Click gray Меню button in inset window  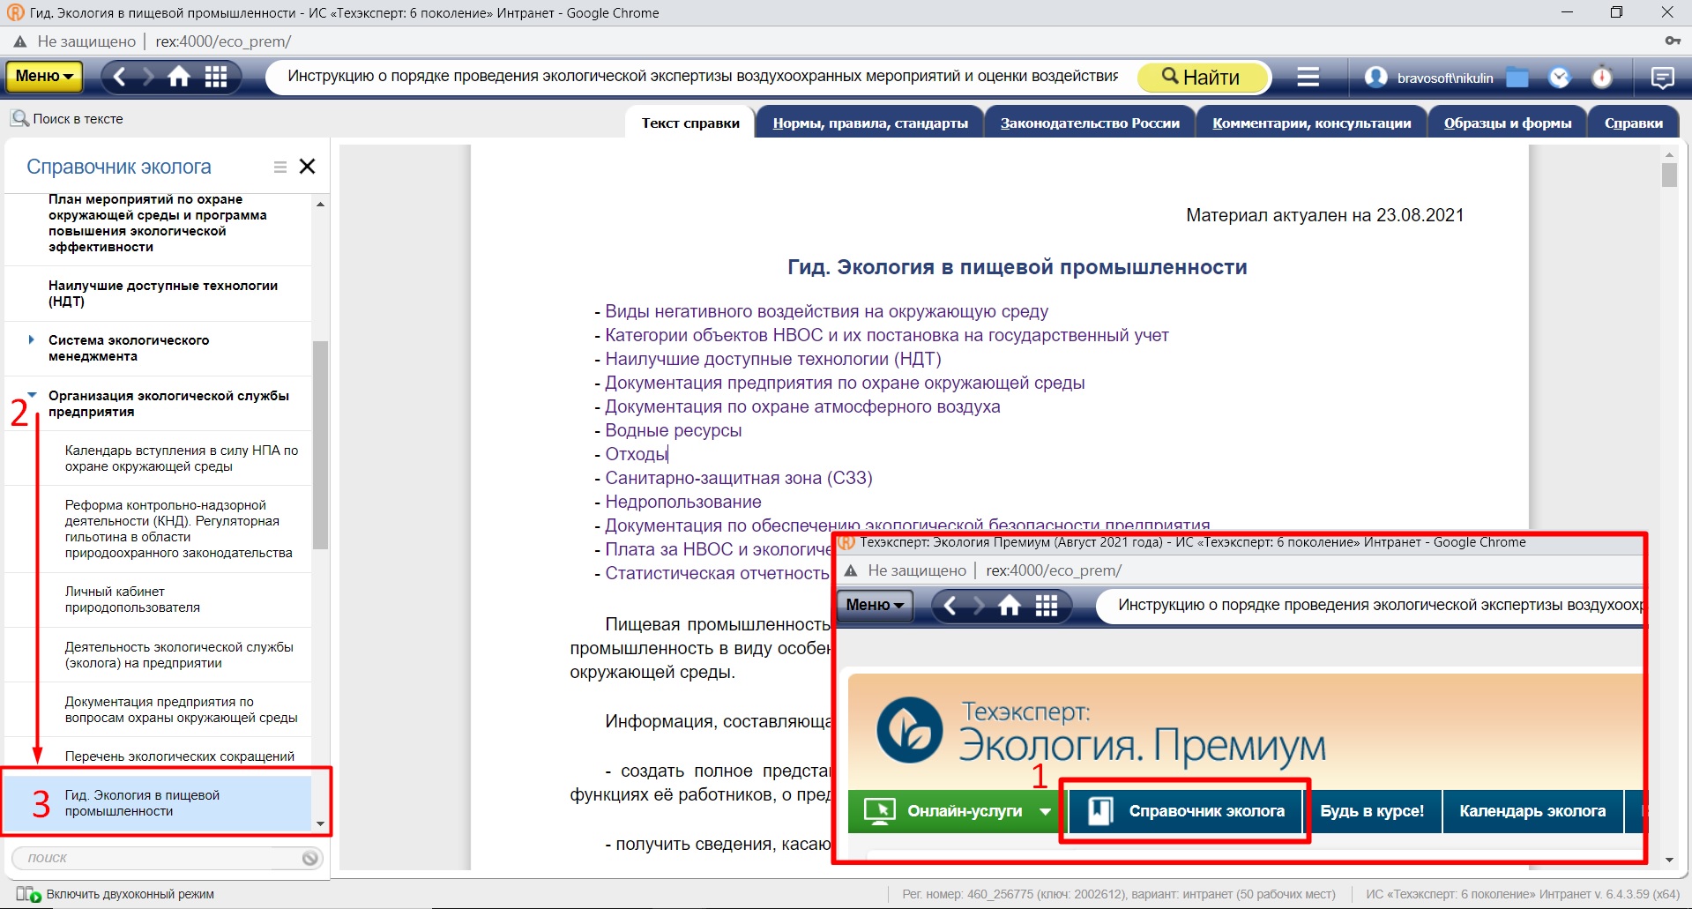pyautogui.click(x=875, y=605)
